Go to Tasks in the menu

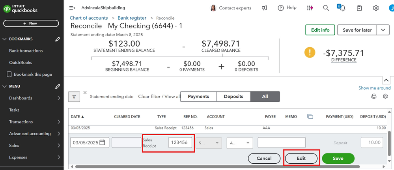tap(14, 110)
